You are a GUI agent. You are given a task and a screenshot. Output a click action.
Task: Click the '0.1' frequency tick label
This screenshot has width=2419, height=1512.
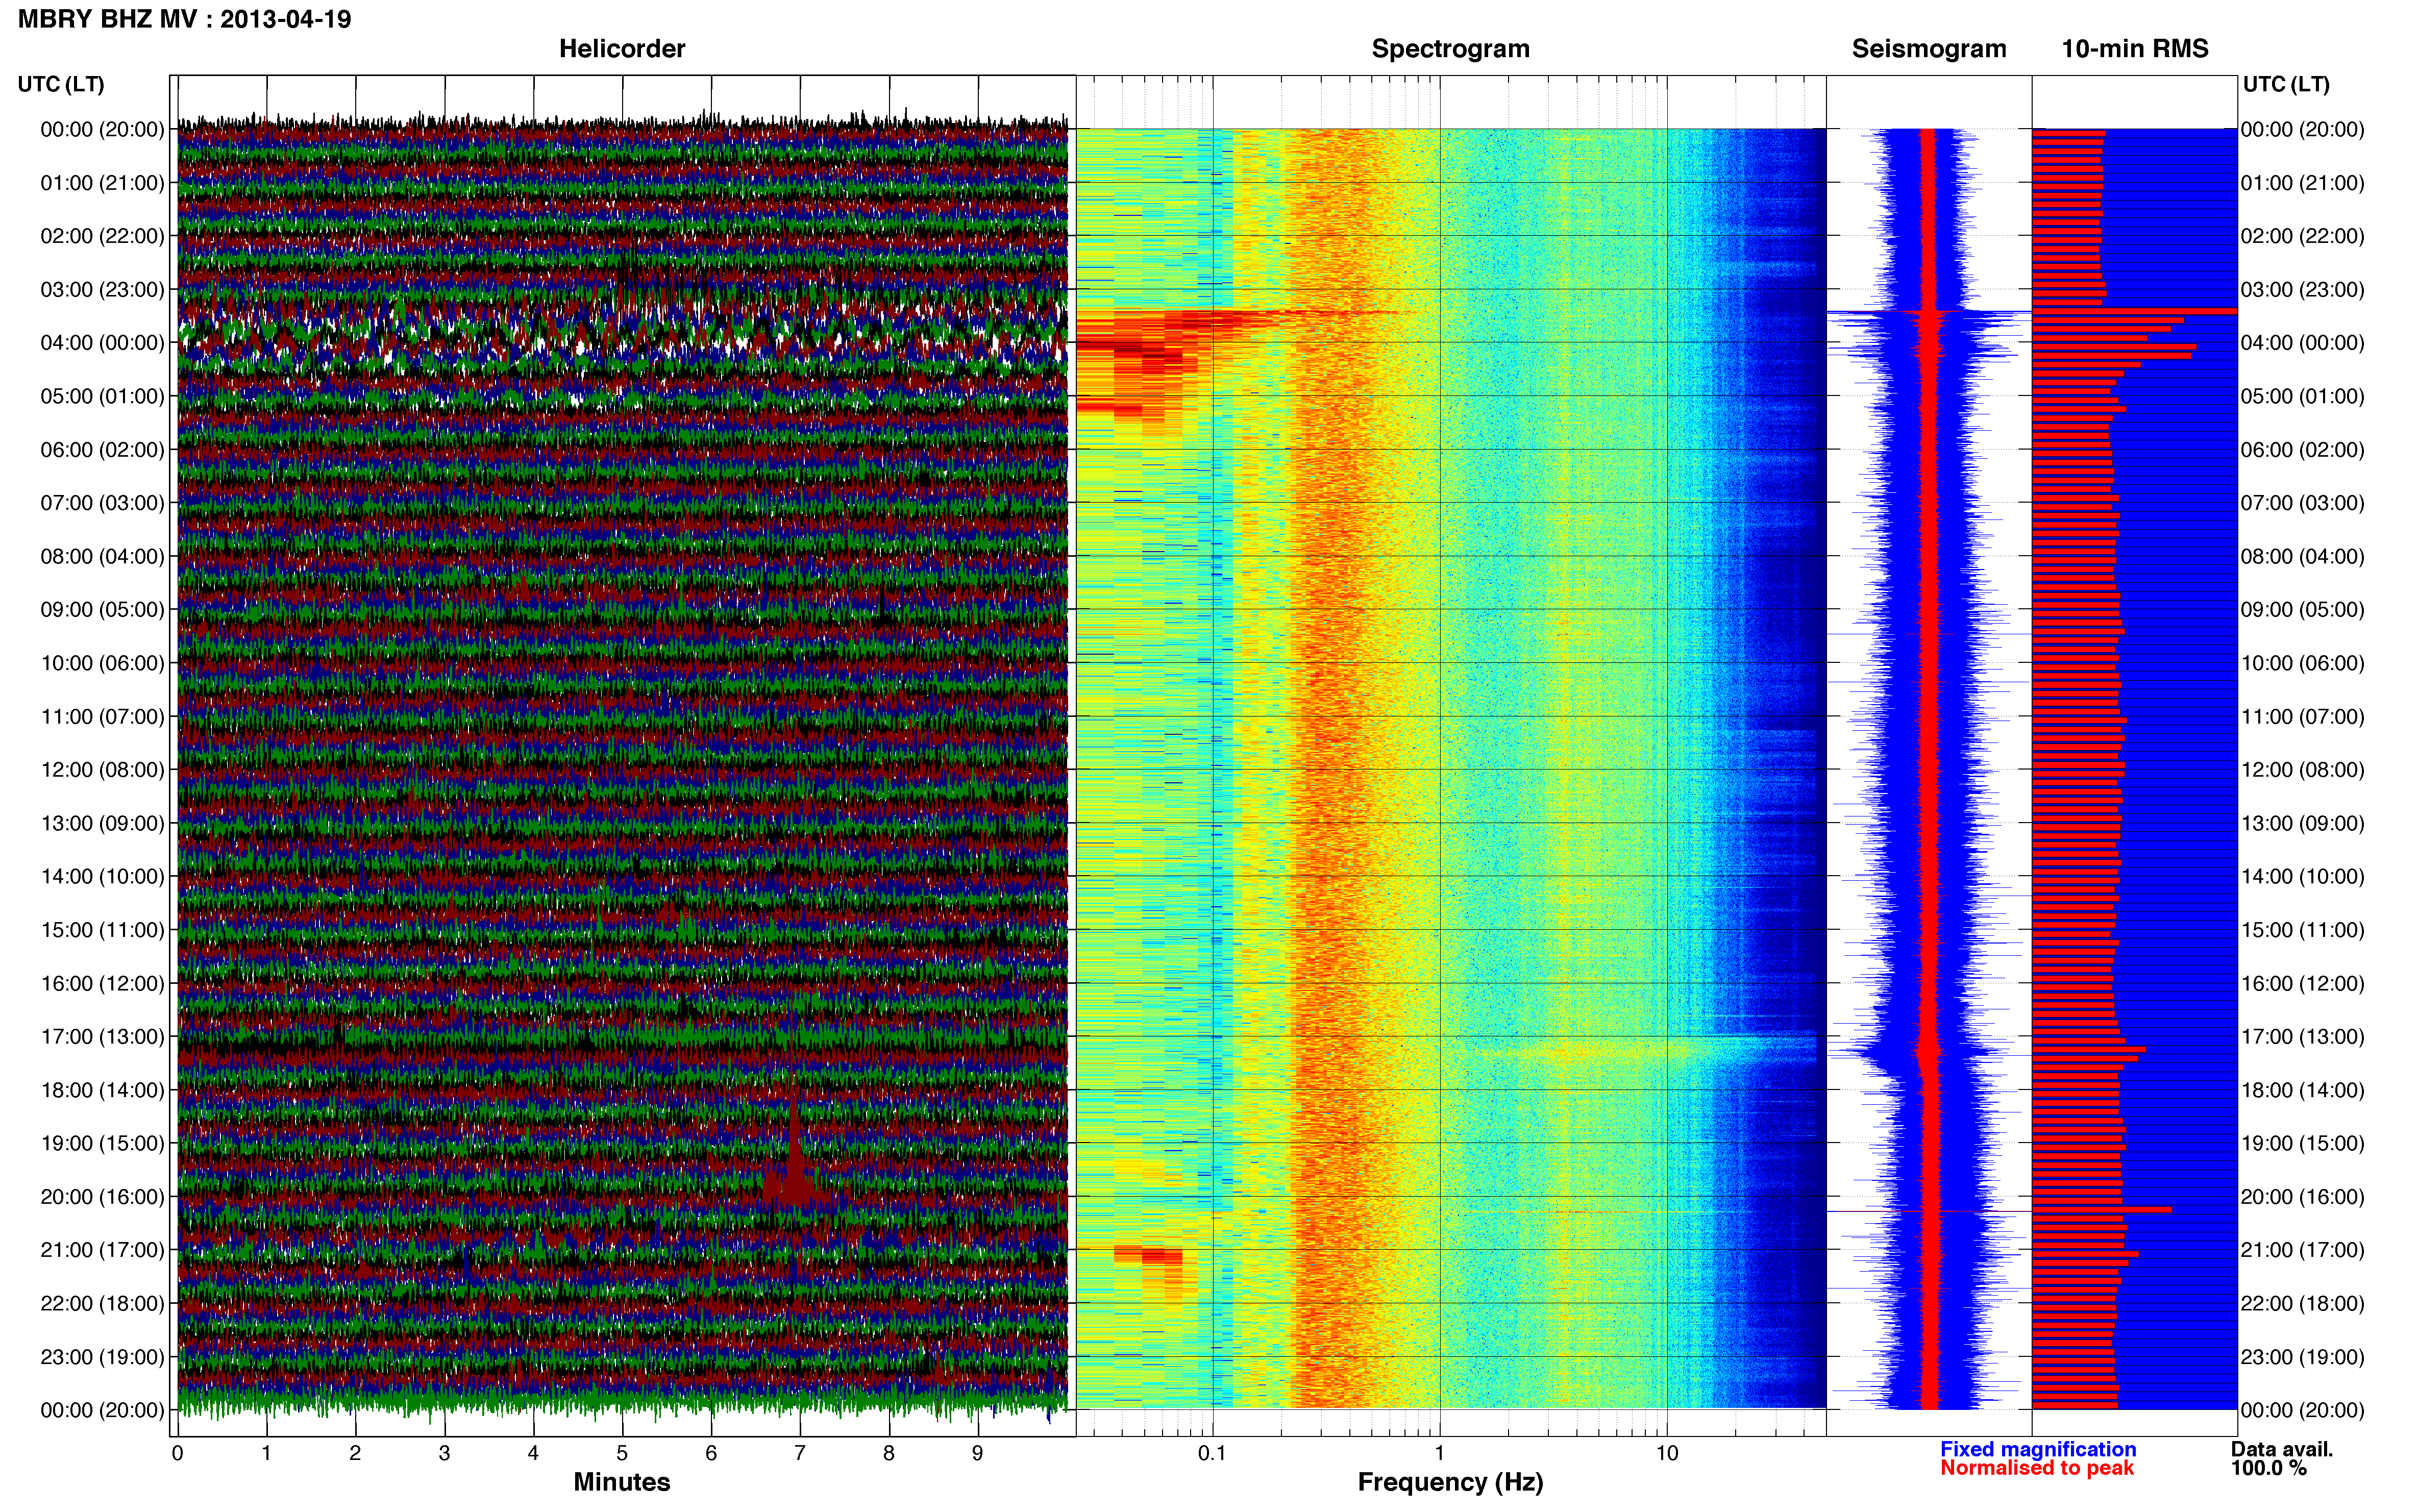(x=1212, y=1453)
